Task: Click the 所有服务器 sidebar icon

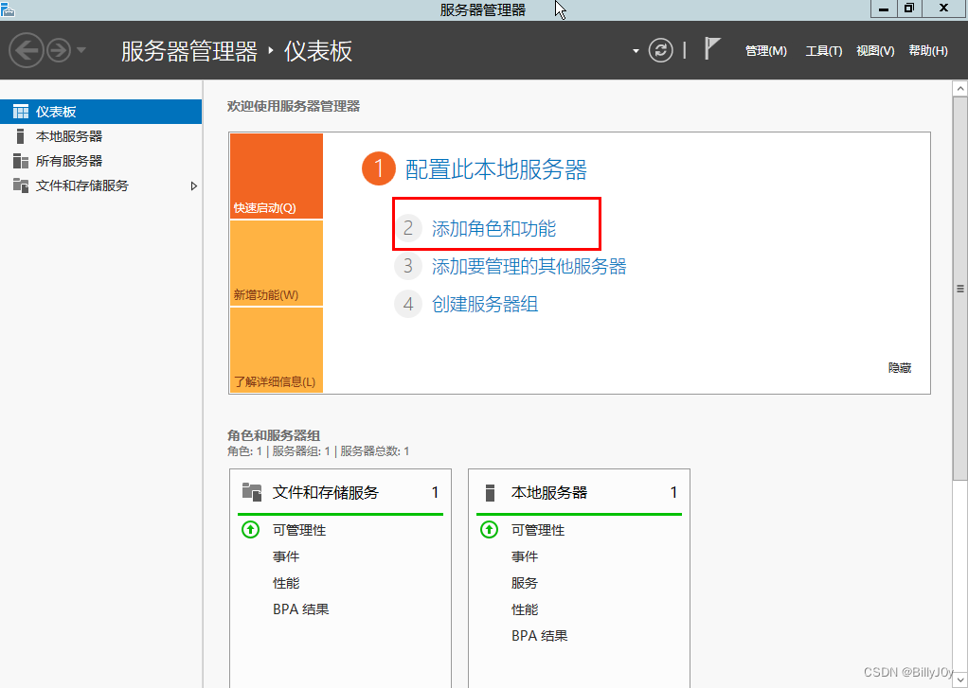Action: pyautogui.click(x=21, y=161)
